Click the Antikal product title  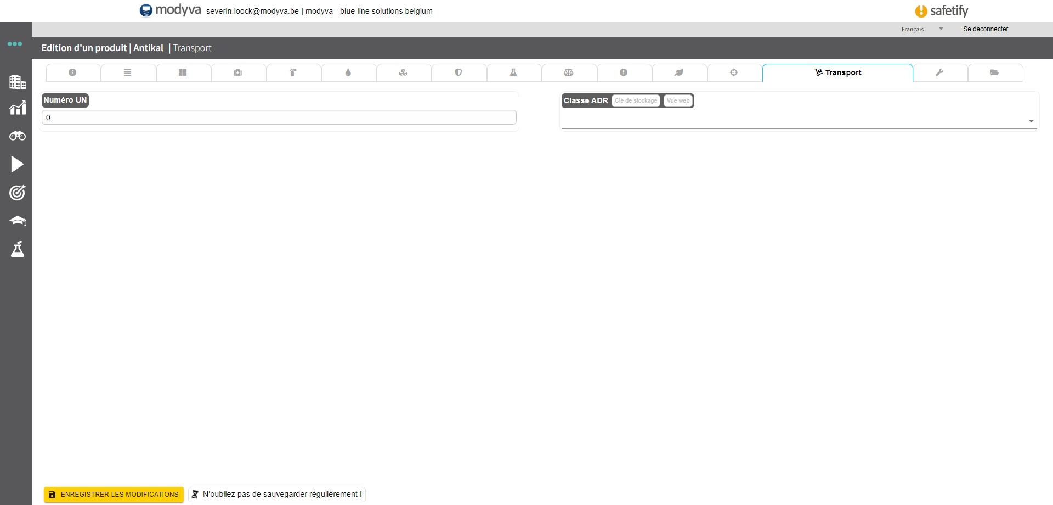pyautogui.click(x=148, y=48)
